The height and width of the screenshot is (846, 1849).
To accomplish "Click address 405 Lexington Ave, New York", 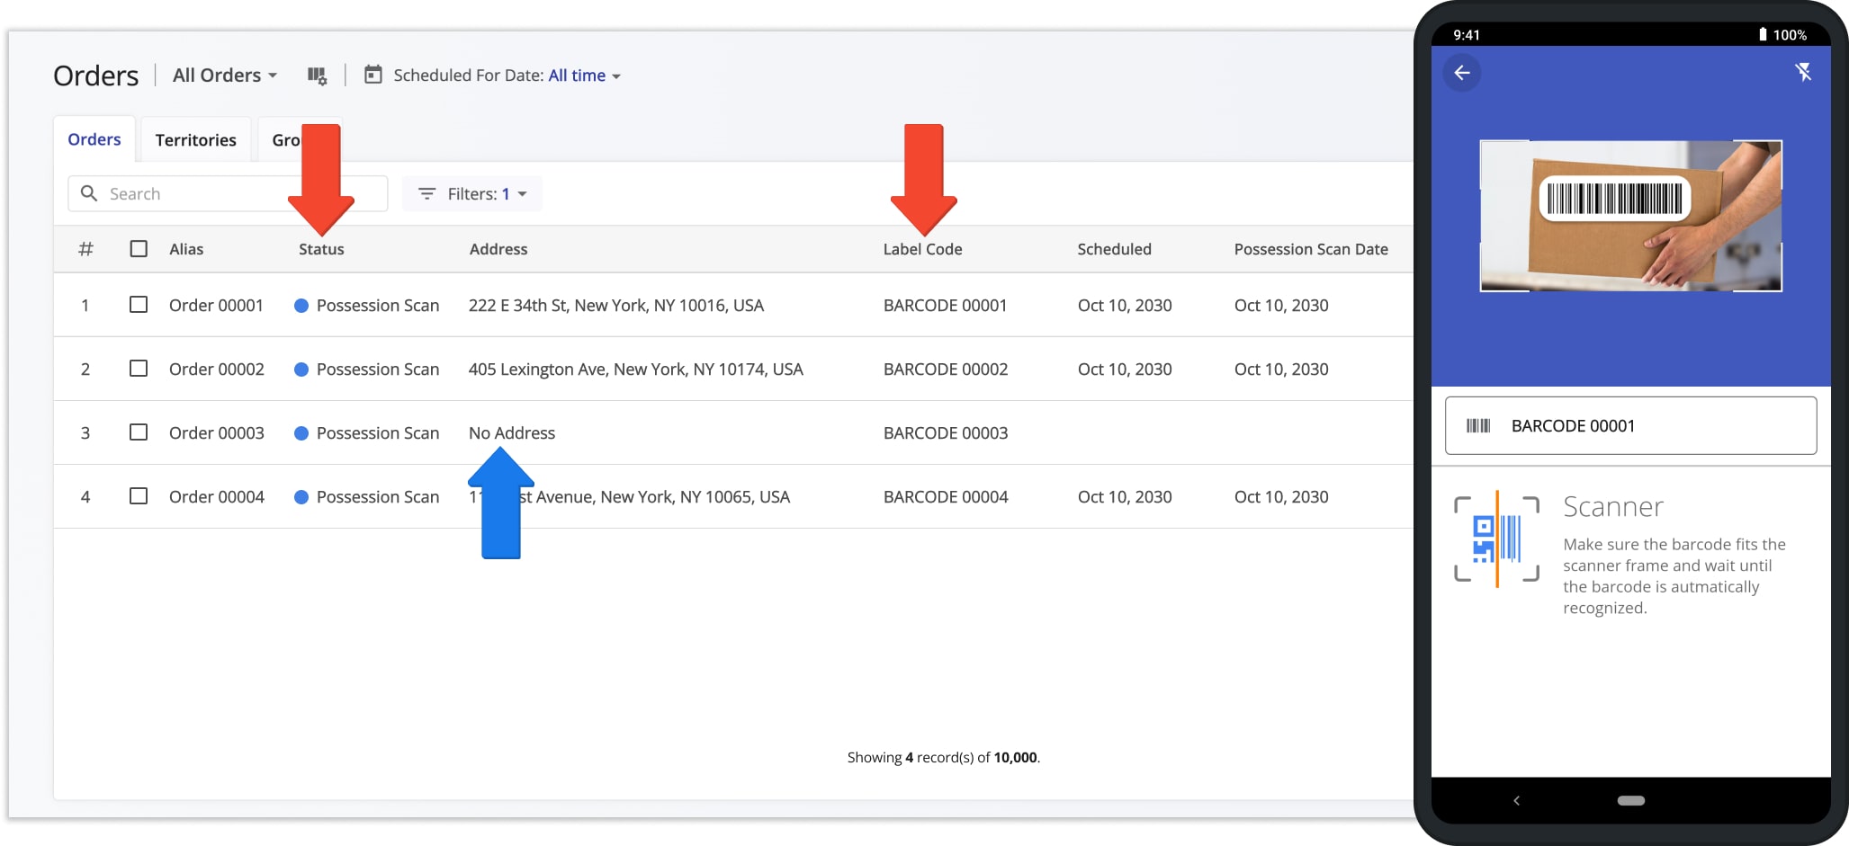I will [x=635, y=370].
